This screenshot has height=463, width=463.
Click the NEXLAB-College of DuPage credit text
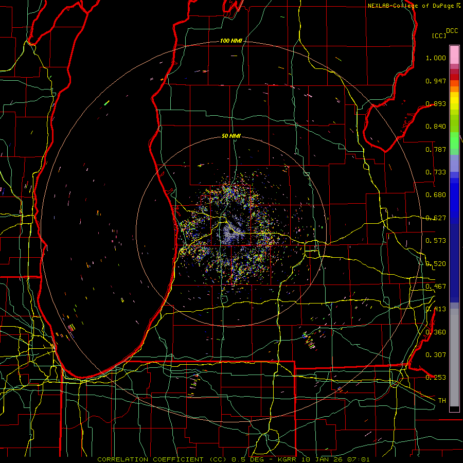click(411, 6)
